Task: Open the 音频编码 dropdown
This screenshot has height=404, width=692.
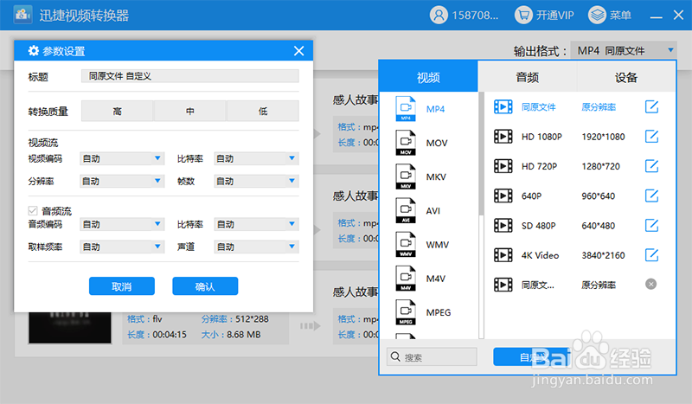Action: pos(122,224)
